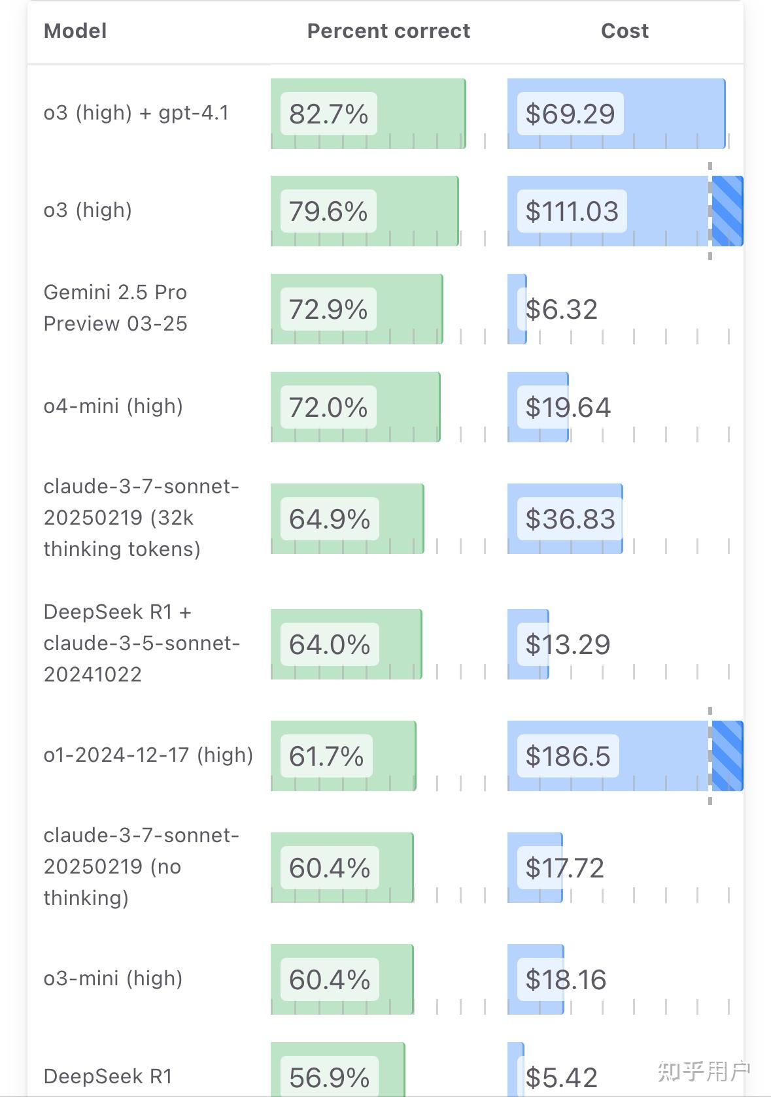Viewport: 771px width, 1097px height.
Task: Click striped overflow segment on o3 (high) cost
Action: coord(727,211)
